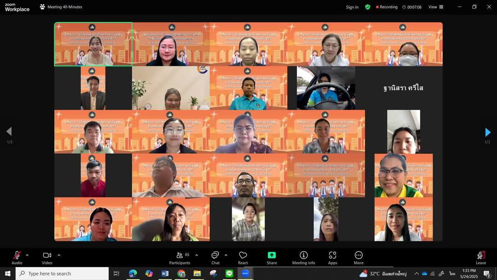Select the ฐานิสรา ศรีใส participant tile
Screen dimensions: 497x280
point(403,88)
